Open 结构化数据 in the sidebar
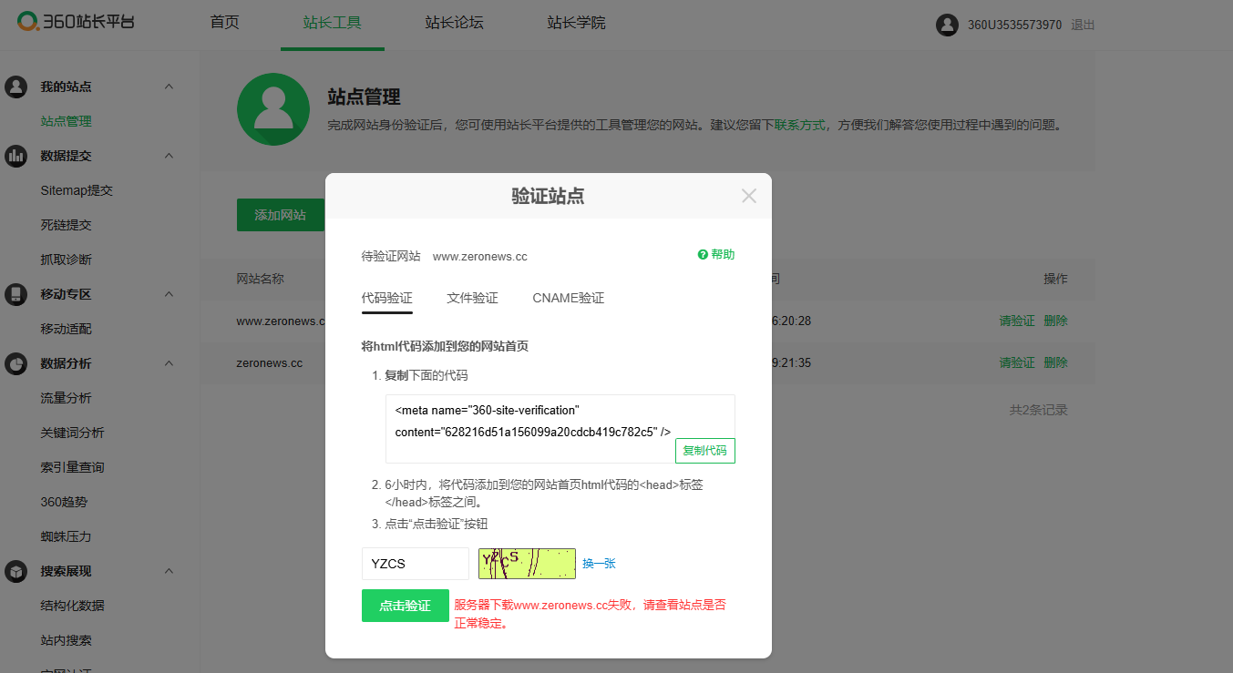Image resolution: width=1233 pixels, height=673 pixels. (72, 606)
